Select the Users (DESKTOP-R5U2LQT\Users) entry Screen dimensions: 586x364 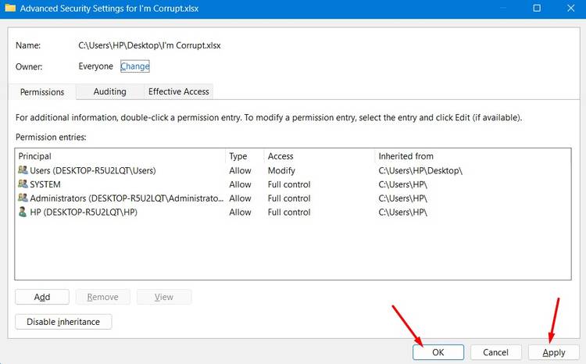point(293,170)
